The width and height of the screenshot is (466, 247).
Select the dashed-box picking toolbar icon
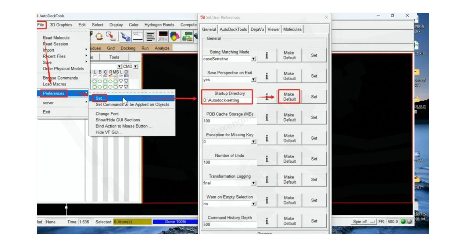pos(111,36)
